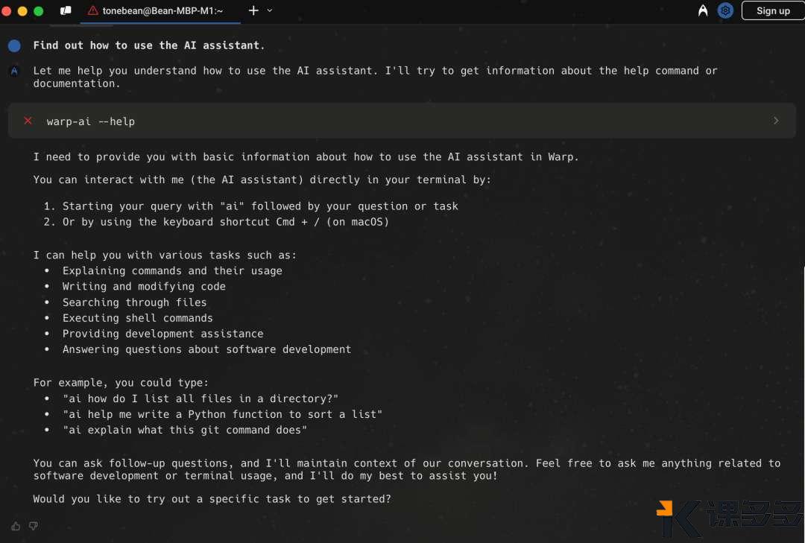Click the red X on warp-ai command

point(28,121)
